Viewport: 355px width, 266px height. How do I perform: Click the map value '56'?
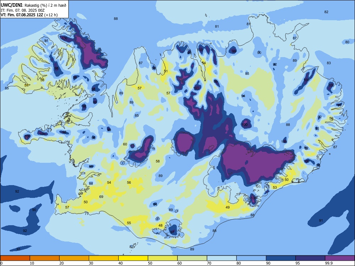(x=129, y=182)
